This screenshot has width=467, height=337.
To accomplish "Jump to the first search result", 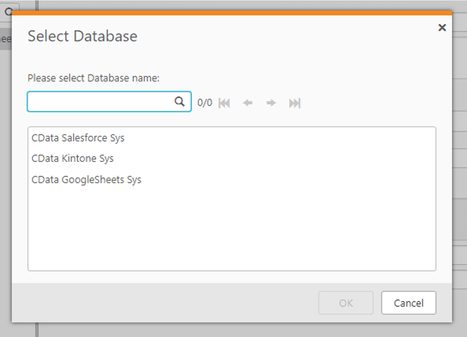I will [224, 103].
